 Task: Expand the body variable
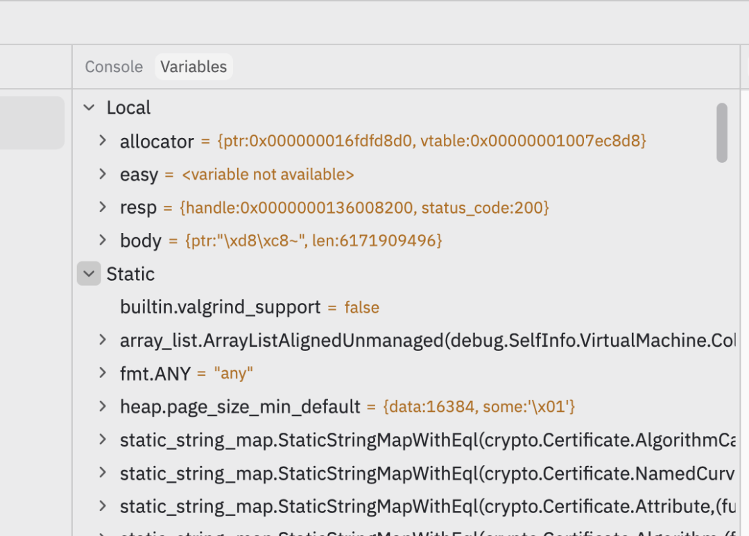pyautogui.click(x=102, y=240)
